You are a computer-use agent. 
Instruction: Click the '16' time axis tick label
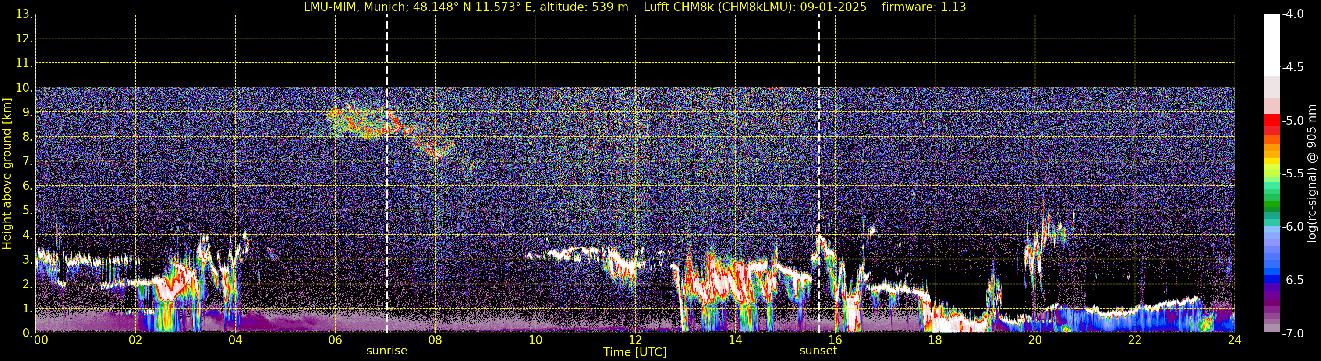[x=836, y=340]
